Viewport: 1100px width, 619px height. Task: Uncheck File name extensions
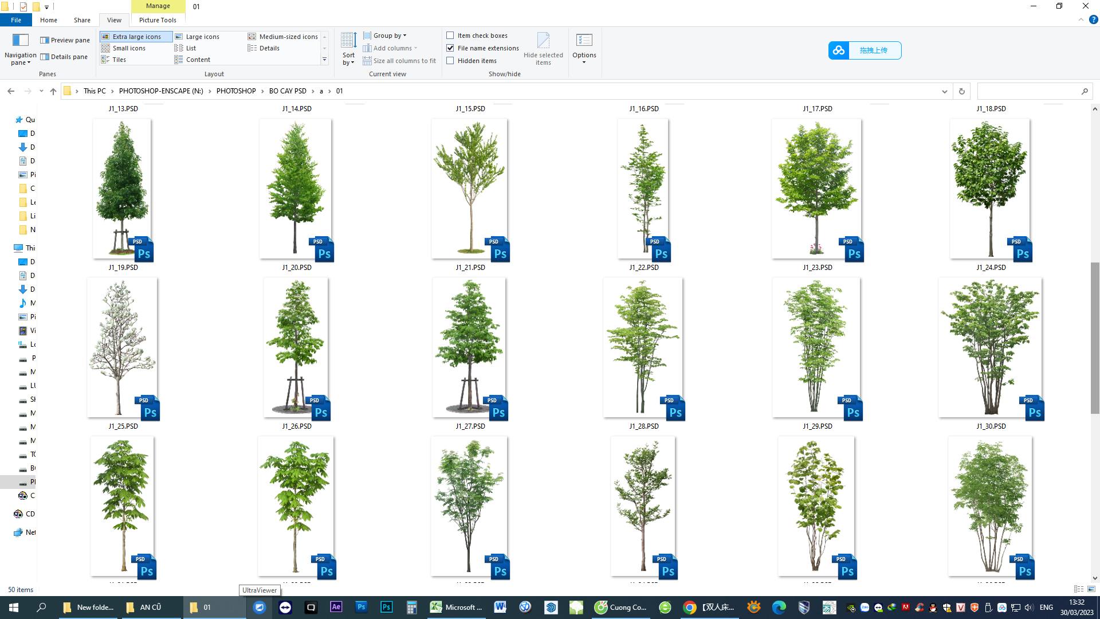[450, 48]
